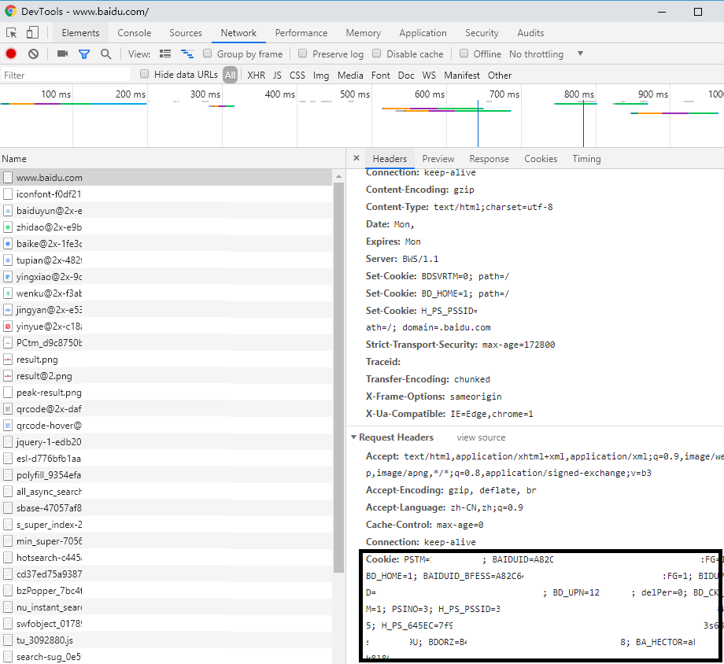Stop recording network log
Image resolution: width=724 pixels, height=664 pixels.
11,54
